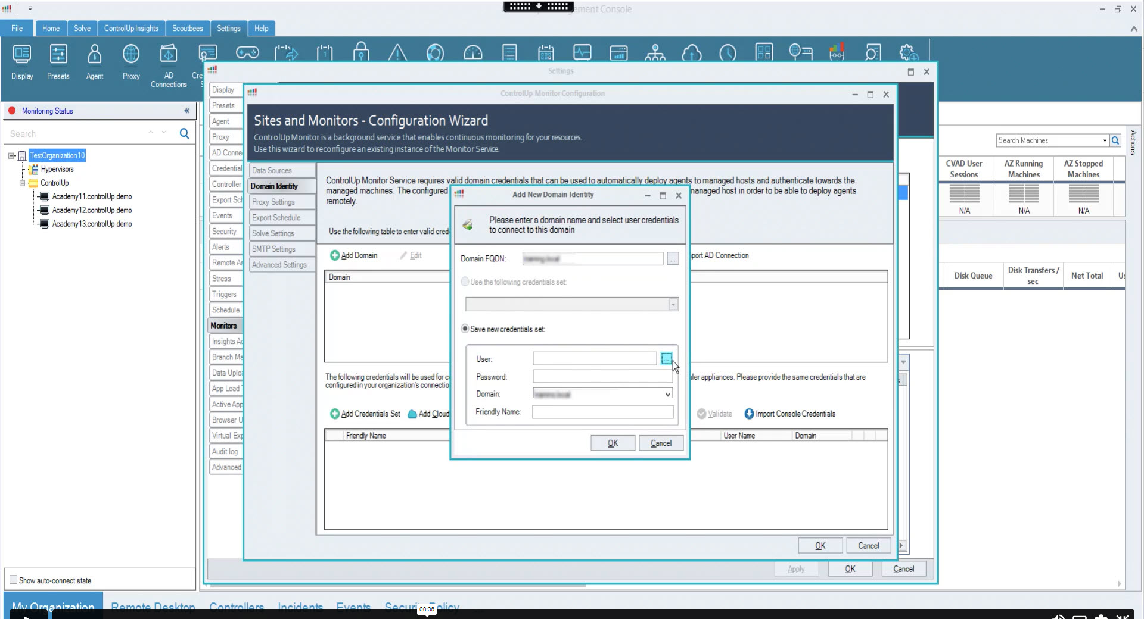Open the Search Machines dropdown arrow
The height and width of the screenshot is (619, 1144).
tap(1105, 140)
